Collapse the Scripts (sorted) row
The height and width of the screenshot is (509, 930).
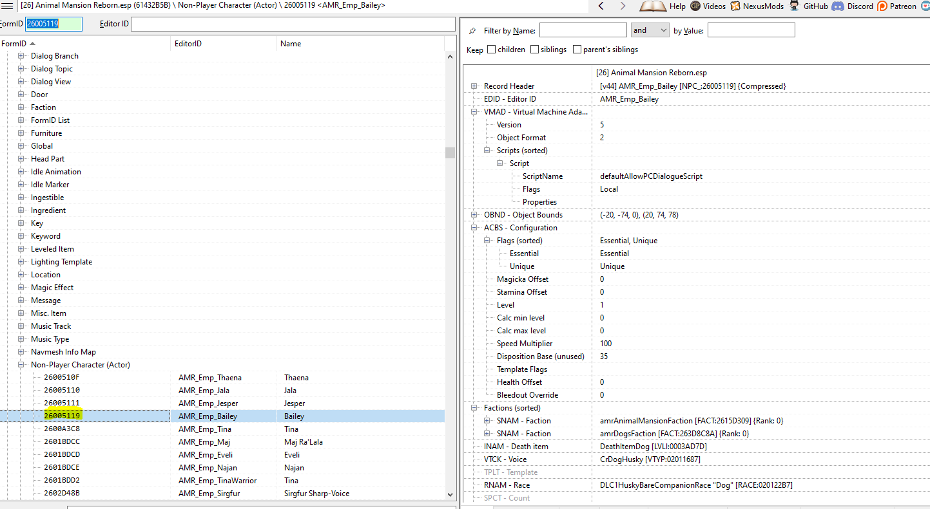487,151
